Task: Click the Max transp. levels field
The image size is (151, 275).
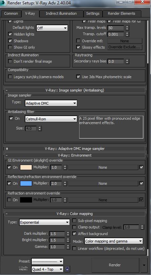Action: (116, 28)
